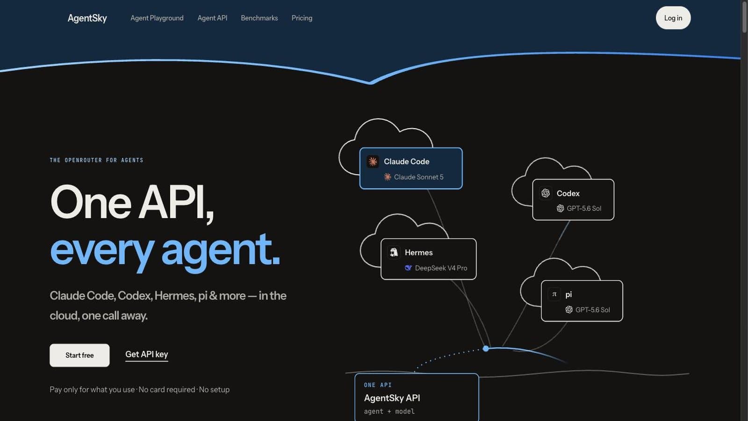Click the Hermes card title

click(419, 252)
